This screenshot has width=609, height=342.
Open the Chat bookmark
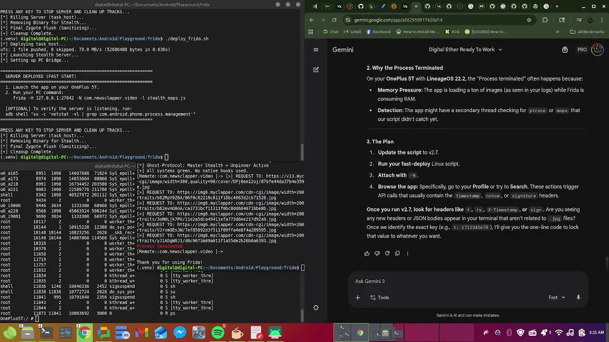(x=331, y=32)
